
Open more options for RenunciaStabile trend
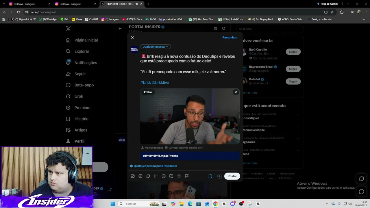click(x=299, y=127)
